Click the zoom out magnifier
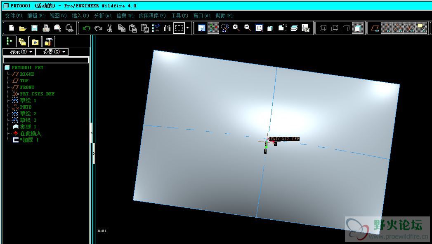 click(x=248, y=28)
